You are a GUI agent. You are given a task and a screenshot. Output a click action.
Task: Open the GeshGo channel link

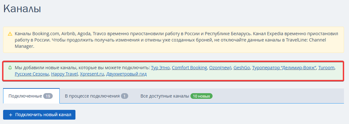click(242, 68)
